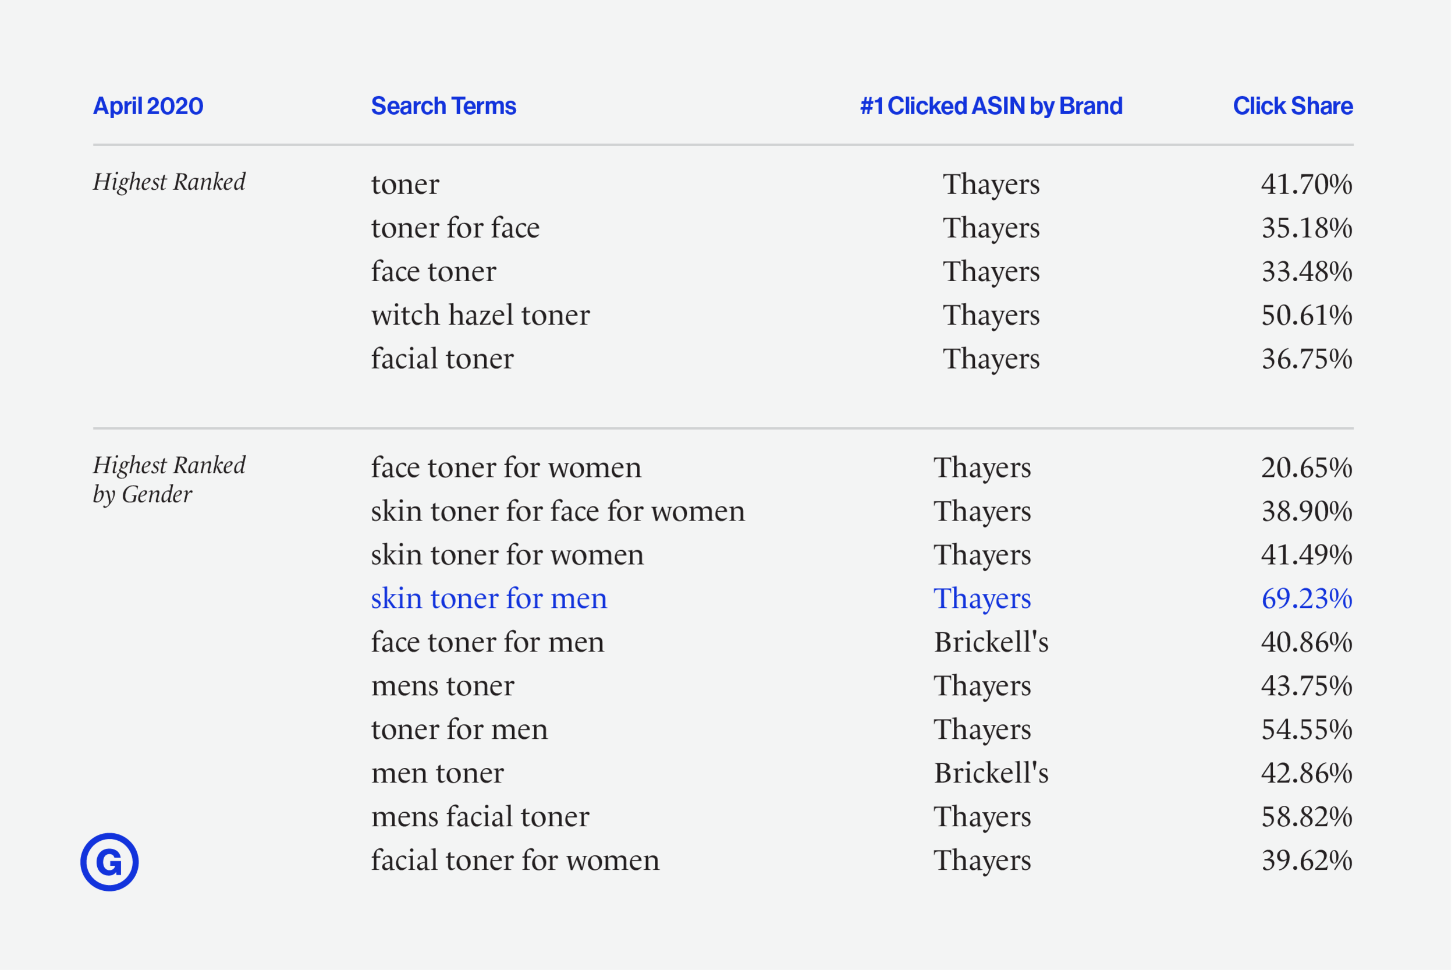Select the 'witch hazel toner' search term

click(x=480, y=315)
